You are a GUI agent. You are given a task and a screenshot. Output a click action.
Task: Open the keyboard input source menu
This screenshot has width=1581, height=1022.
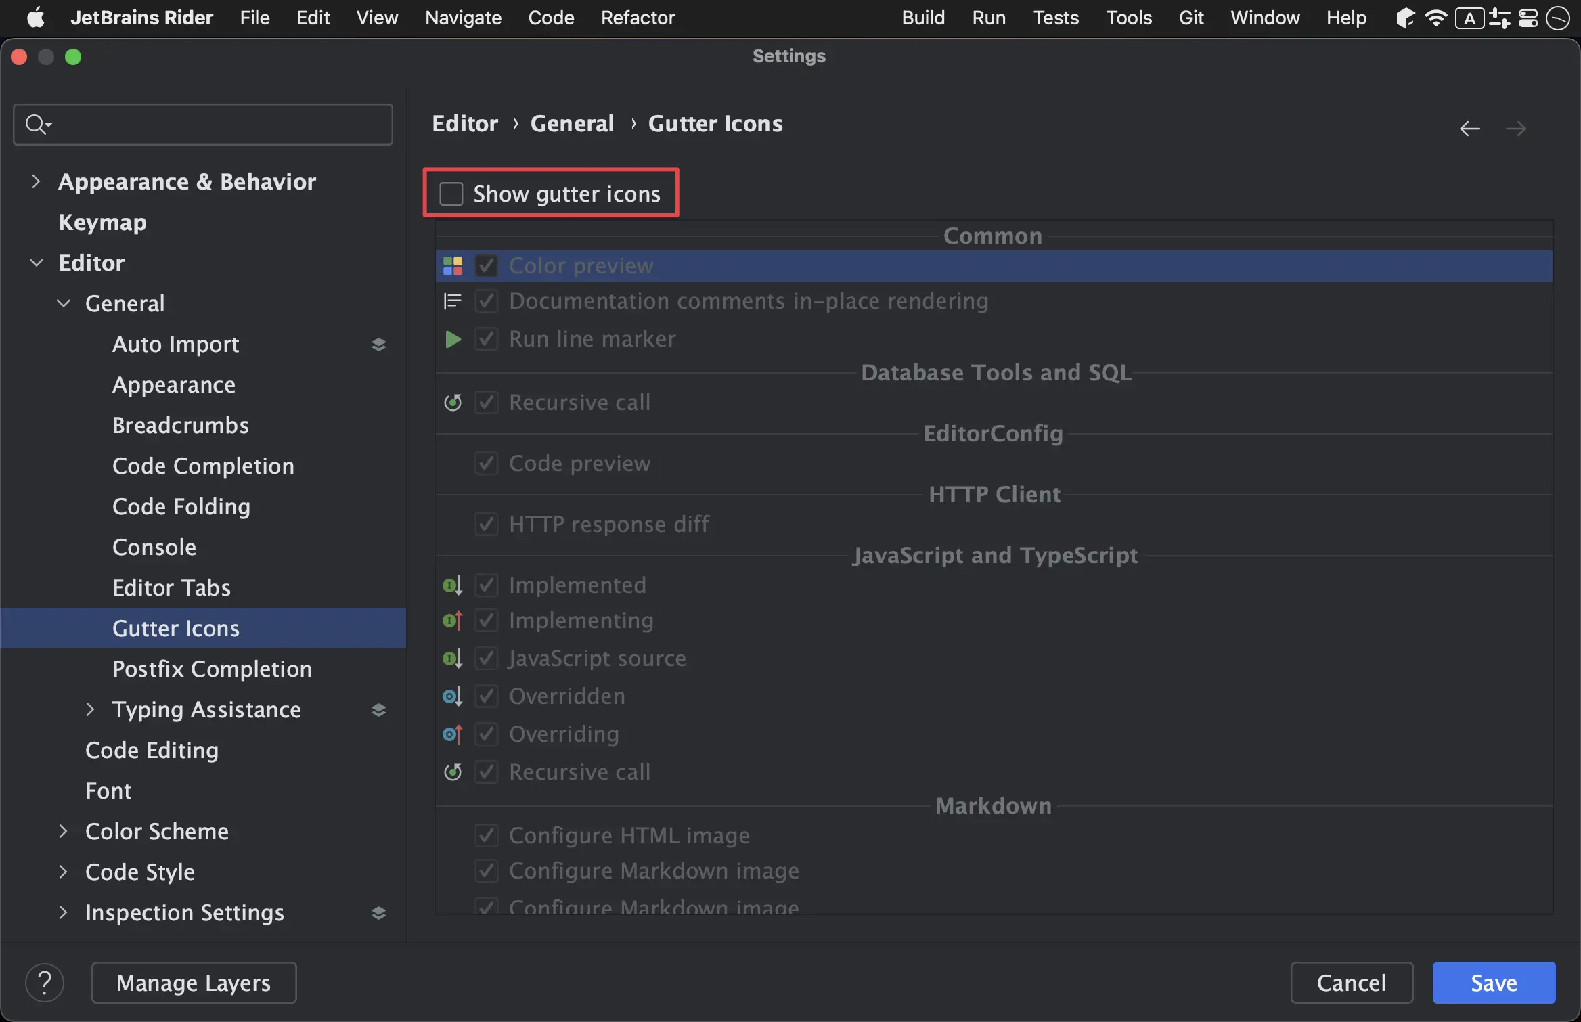pyautogui.click(x=1469, y=18)
